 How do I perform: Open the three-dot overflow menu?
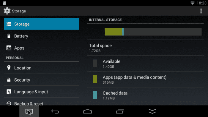click(201, 11)
